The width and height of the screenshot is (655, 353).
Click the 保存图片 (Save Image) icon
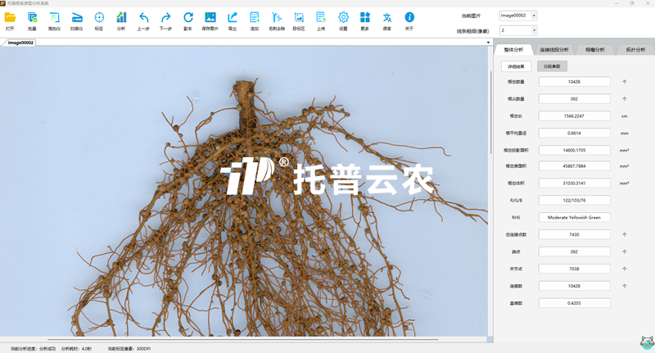pyautogui.click(x=210, y=18)
